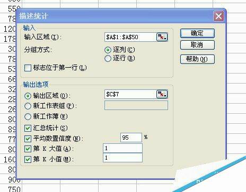Toggle the 第 K 小值 checkbox
The width and height of the screenshot is (246, 192).
28,159
